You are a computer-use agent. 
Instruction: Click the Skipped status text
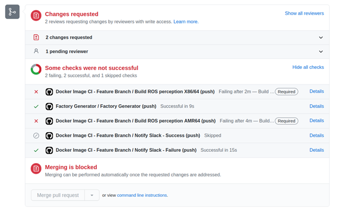pyautogui.click(x=213, y=136)
